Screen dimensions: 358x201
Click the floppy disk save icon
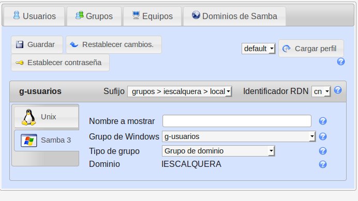pyautogui.click(x=20, y=44)
